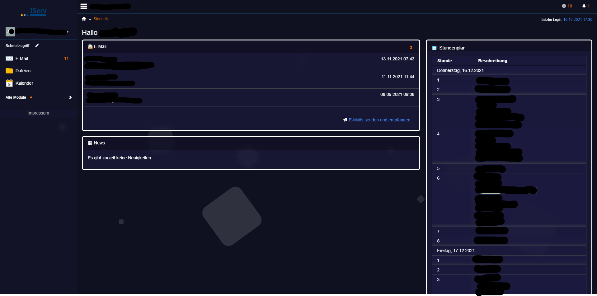The width and height of the screenshot is (597, 296).
Task: Click the News panel newspaper icon
Action: pyautogui.click(x=90, y=143)
